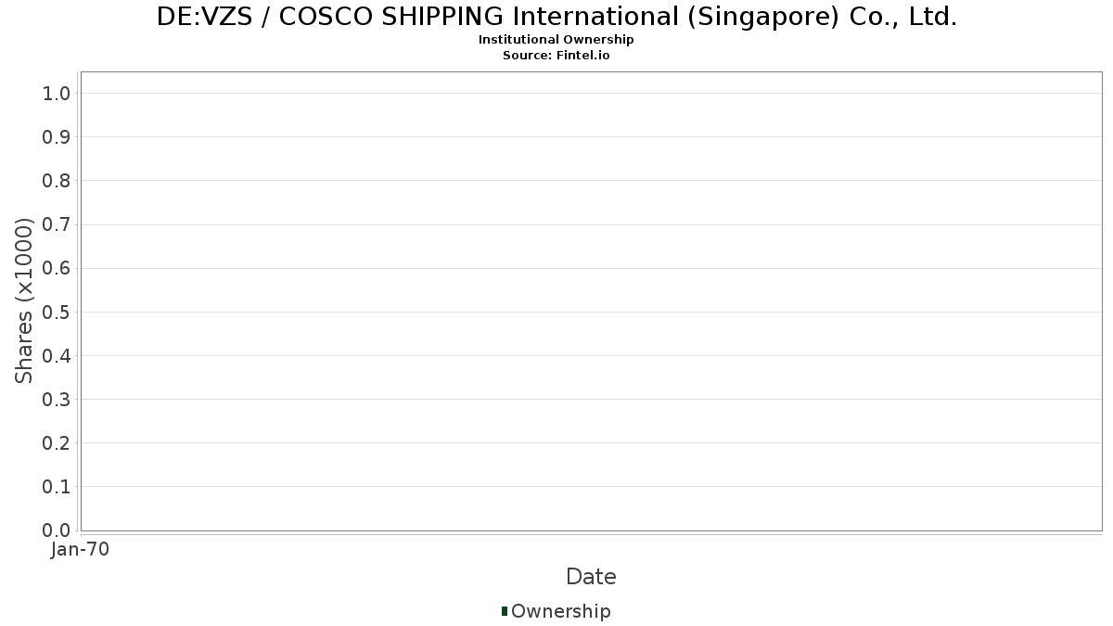Click the Date axis title

tap(591, 577)
